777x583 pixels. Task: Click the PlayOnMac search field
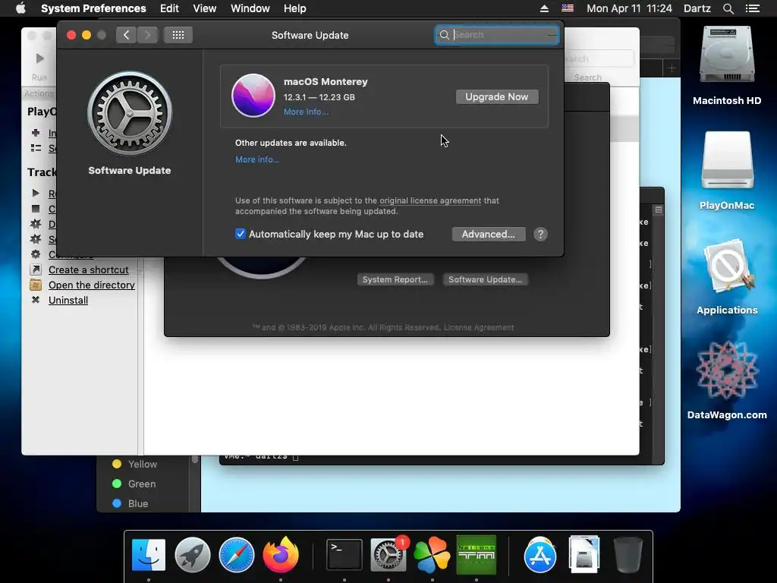click(599, 59)
